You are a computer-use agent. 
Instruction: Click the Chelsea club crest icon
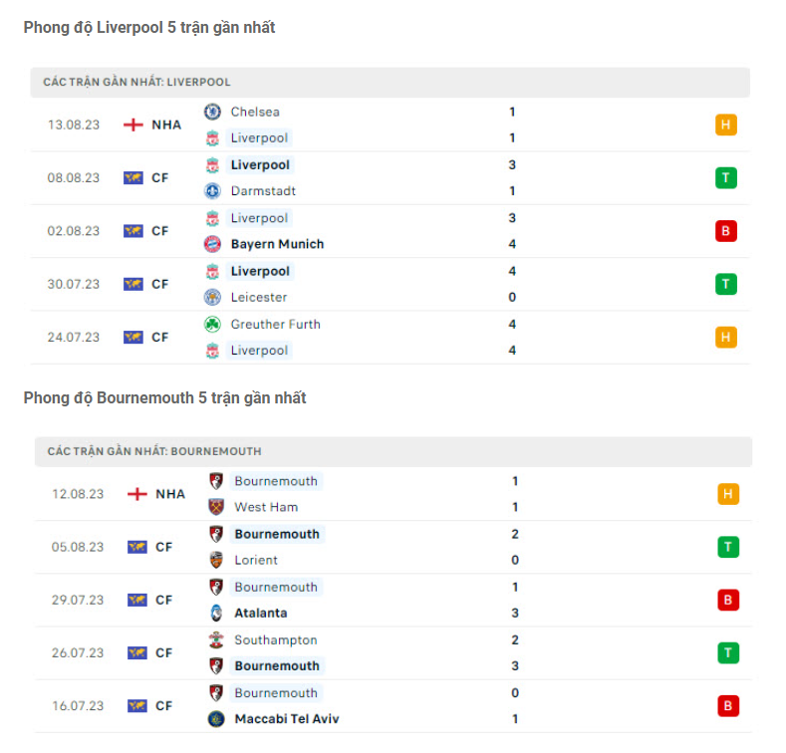(212, 112)
